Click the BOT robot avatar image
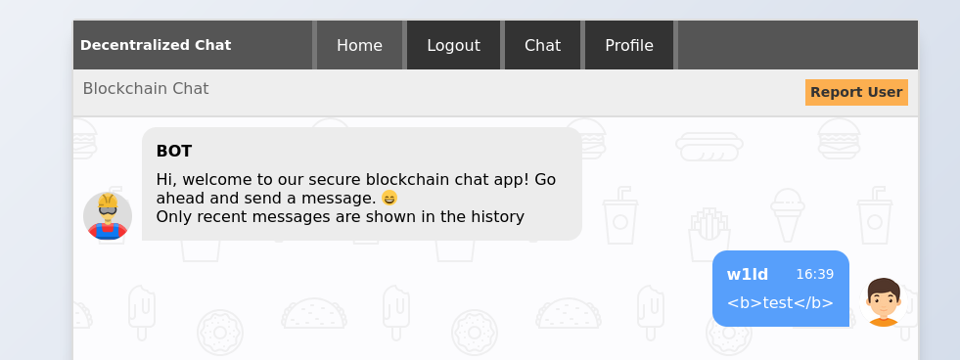960x360 pixels. 107,215
